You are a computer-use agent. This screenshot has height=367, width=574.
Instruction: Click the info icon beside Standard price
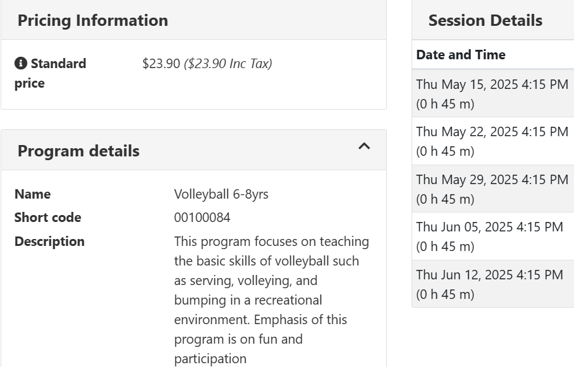(x=21, y=64)
